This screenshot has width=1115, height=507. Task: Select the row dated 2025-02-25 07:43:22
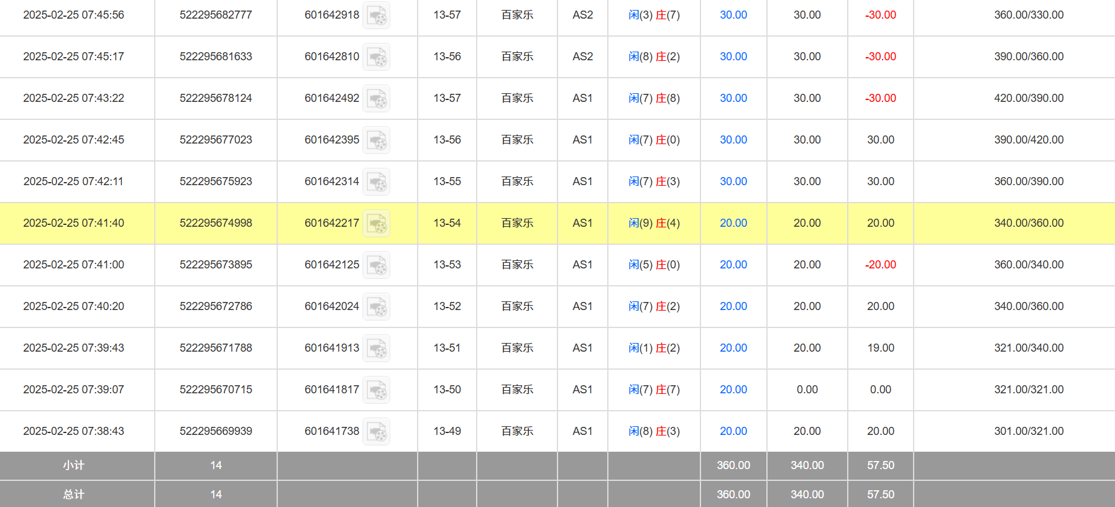point(73,98)
